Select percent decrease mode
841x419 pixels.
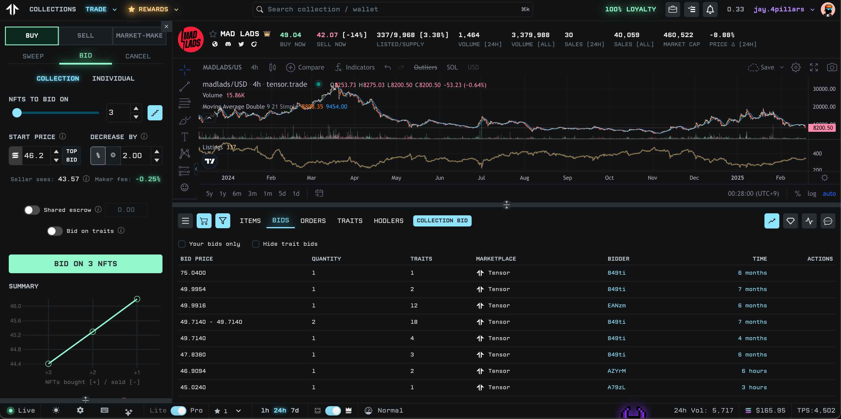[98, 156]
